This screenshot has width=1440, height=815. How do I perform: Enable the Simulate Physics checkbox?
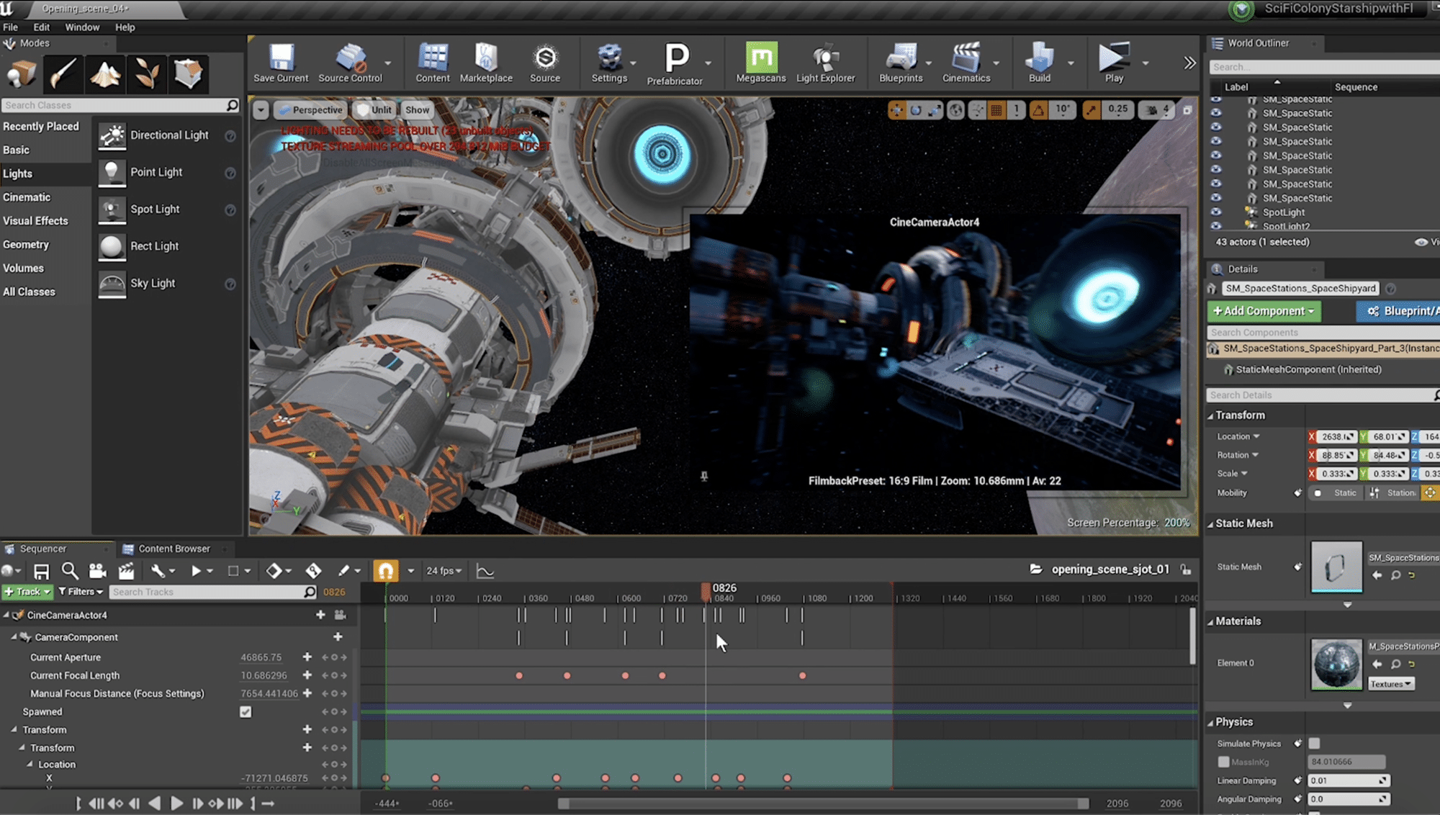click(x=1314, y=744)
